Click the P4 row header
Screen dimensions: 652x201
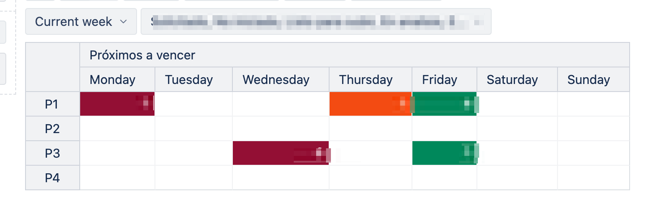(53, 178)
